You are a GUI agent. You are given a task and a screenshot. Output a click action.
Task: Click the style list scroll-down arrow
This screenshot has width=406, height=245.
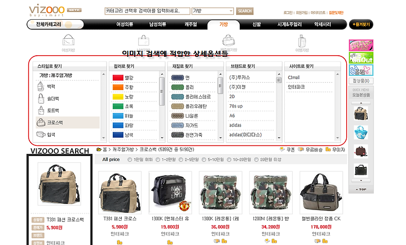coord(104,138)
